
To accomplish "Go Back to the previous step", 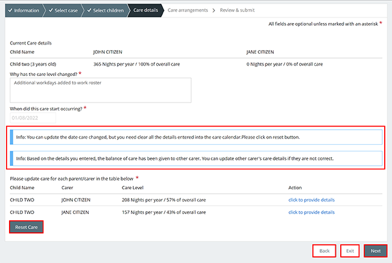I will point(324,251).
